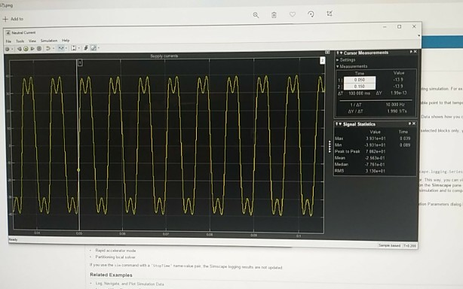The height and width of the screenshot is (289, 463).
Task: Click the Step Forward toolbar icon
Action: tap(32, 49)
